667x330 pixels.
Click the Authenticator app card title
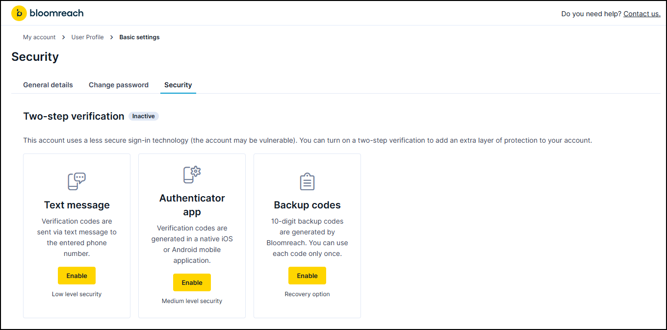point(192,205)
